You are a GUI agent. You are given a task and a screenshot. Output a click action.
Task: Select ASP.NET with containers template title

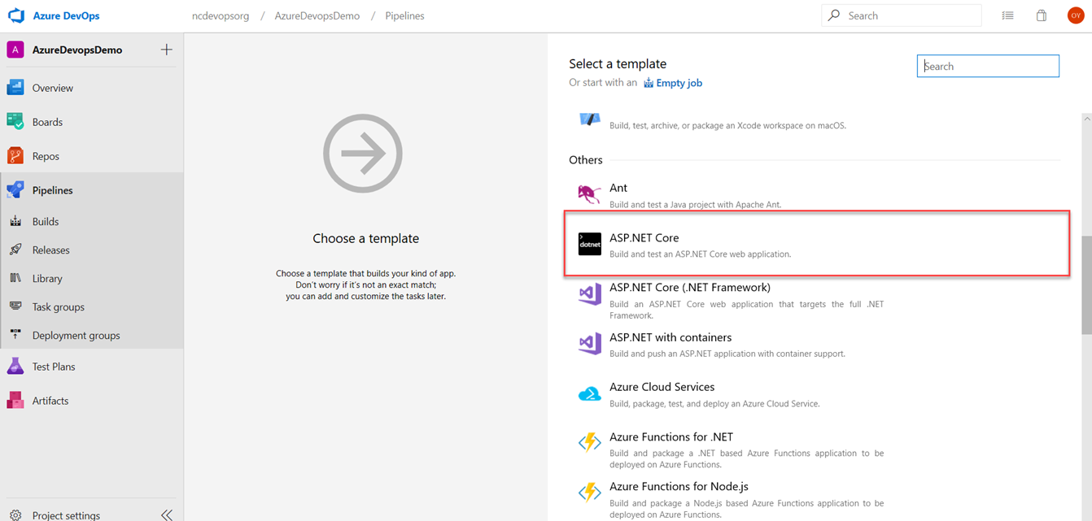[670, 337]
